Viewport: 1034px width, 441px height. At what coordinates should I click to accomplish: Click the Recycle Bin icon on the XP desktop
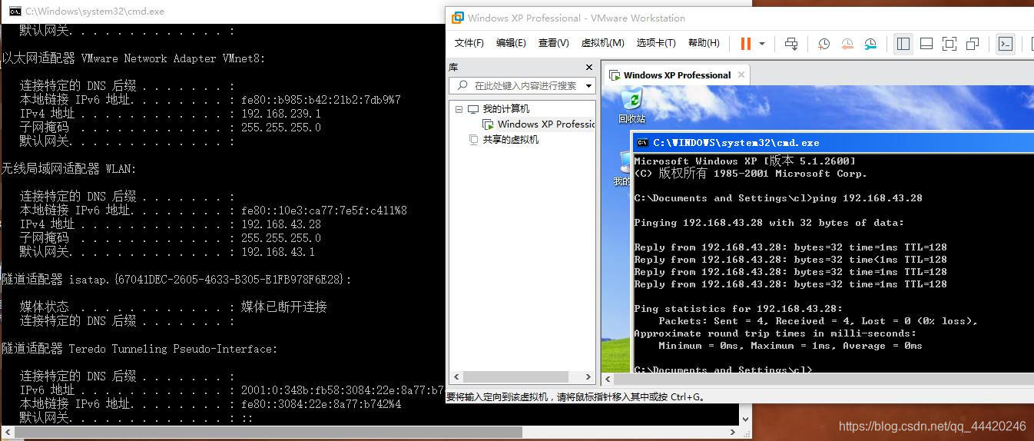pos(631,100)
